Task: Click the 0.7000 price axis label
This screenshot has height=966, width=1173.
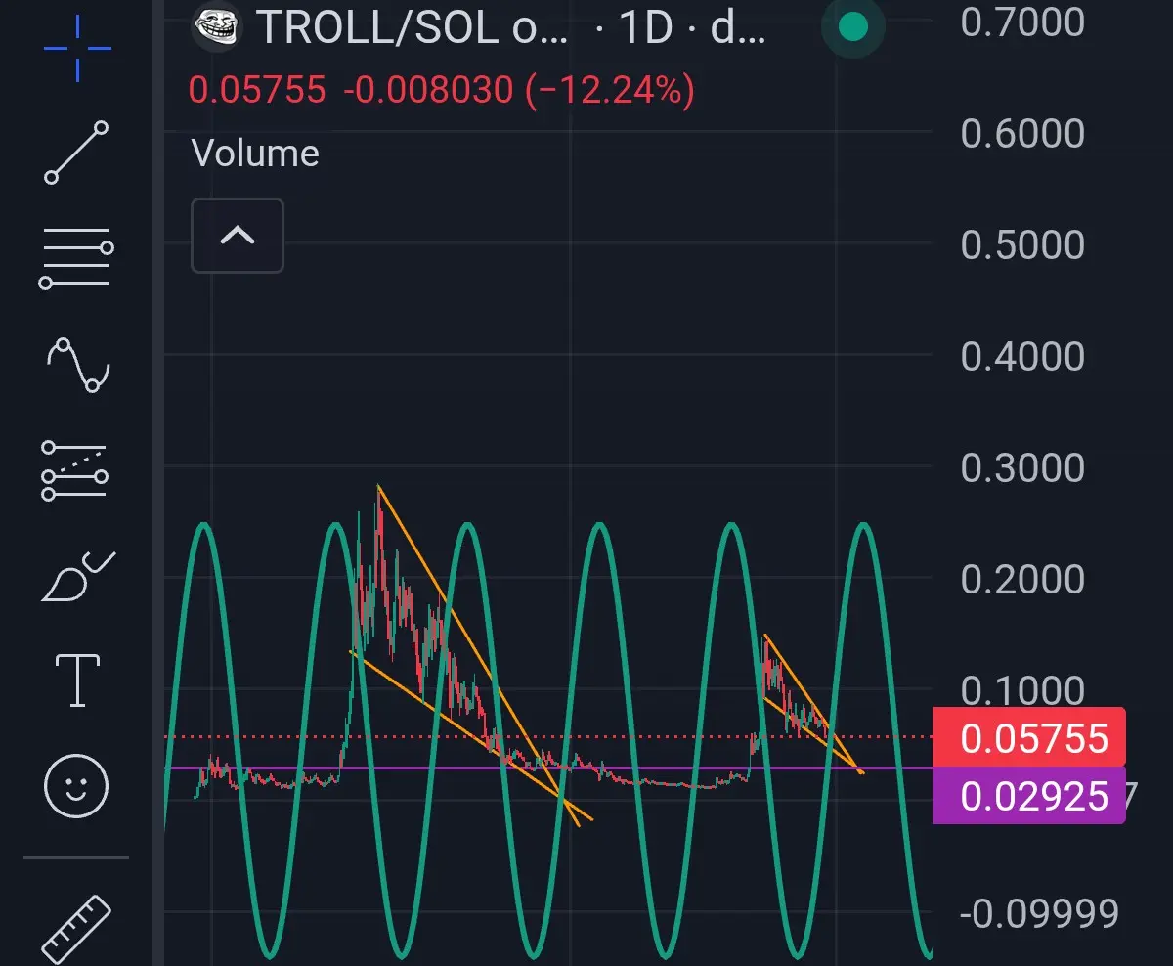Action: pyautogui.click(x=1022, y=22)
